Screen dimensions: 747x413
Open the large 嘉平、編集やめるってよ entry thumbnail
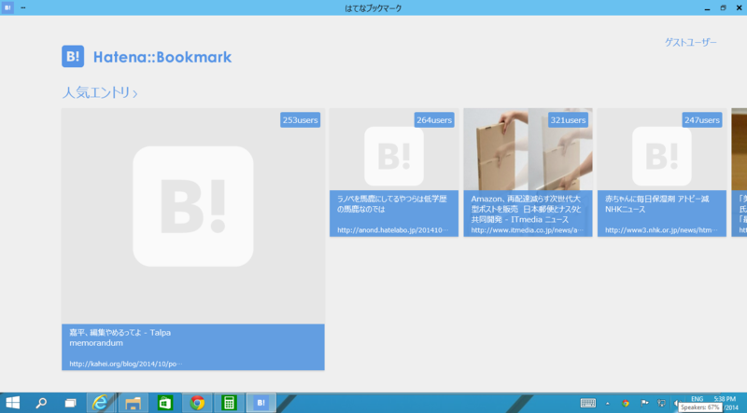point(193,216)
